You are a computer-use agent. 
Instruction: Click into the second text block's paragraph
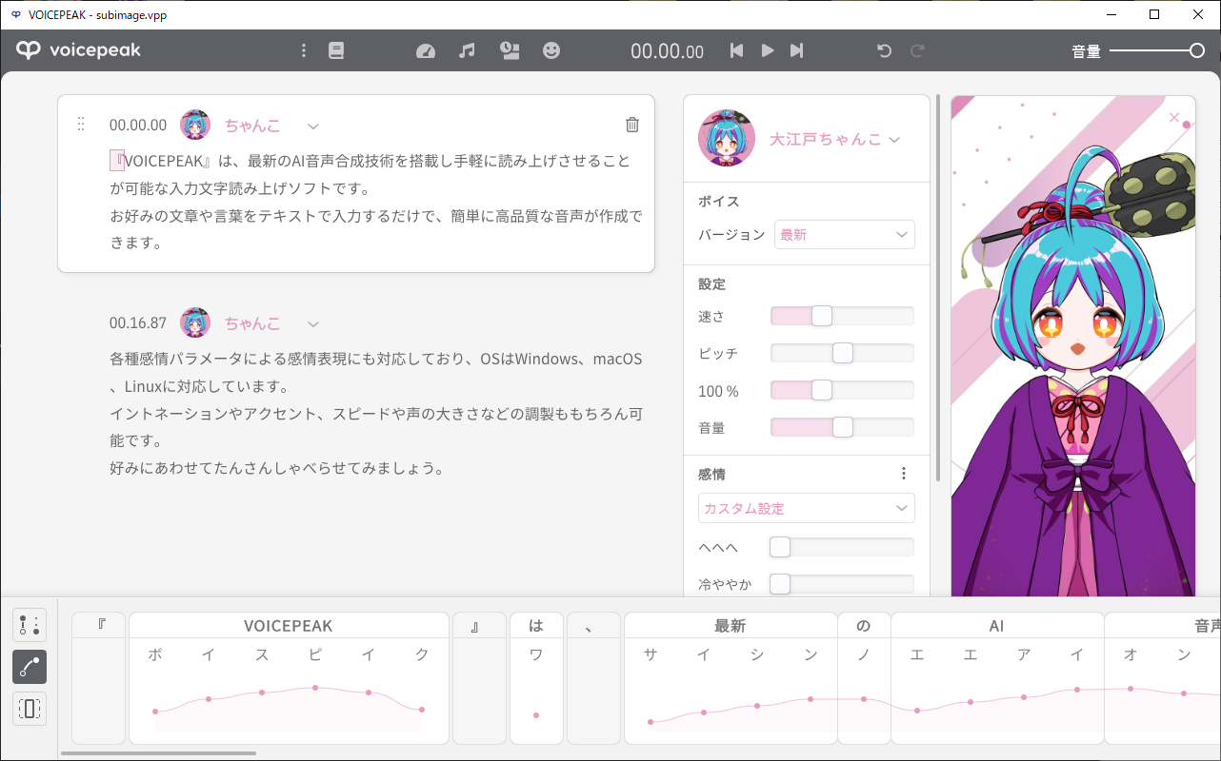(x=376, y=414)
